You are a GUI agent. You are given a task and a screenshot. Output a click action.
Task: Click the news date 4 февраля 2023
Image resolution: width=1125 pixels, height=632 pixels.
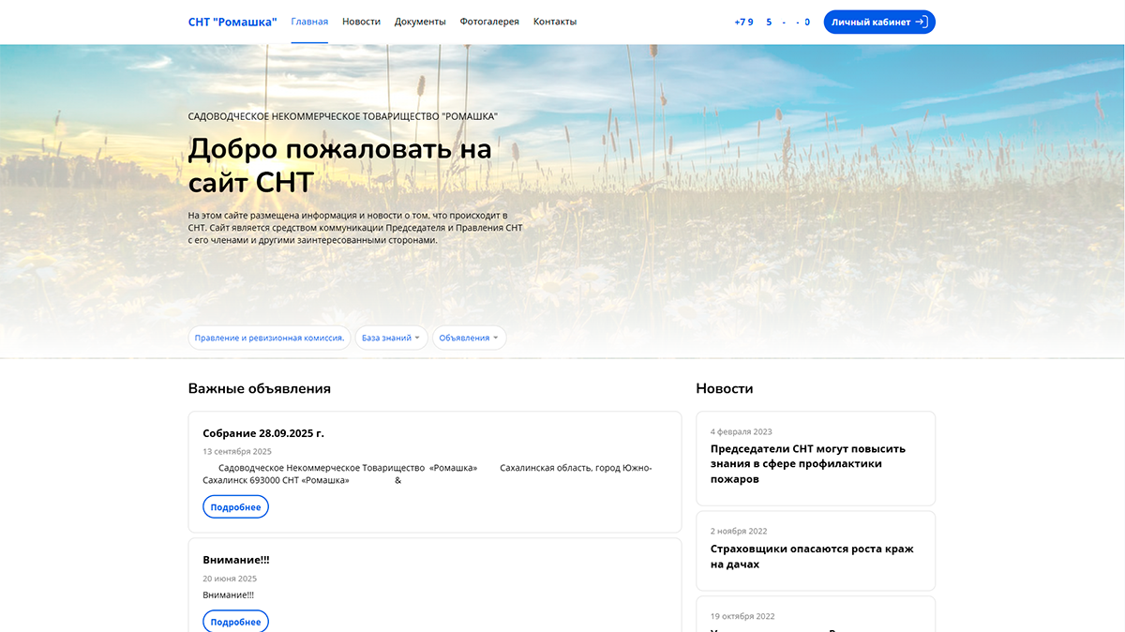[742, 431]
